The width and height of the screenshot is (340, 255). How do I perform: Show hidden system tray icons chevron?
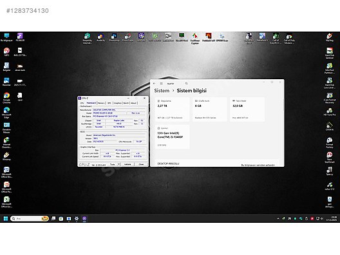coord(278,218)
